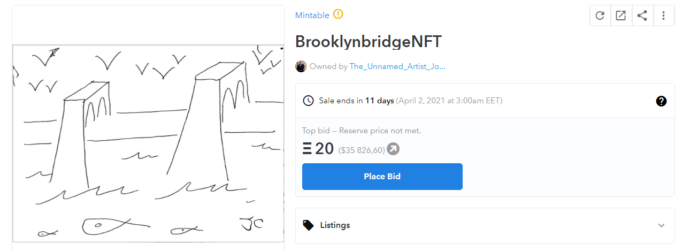Click the black question mark help icon
Screen dimensions: 698x251
[x=661, y=101]
